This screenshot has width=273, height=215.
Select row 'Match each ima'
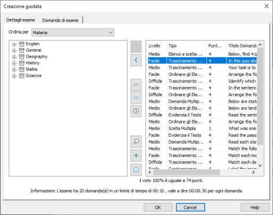point(202,155)
